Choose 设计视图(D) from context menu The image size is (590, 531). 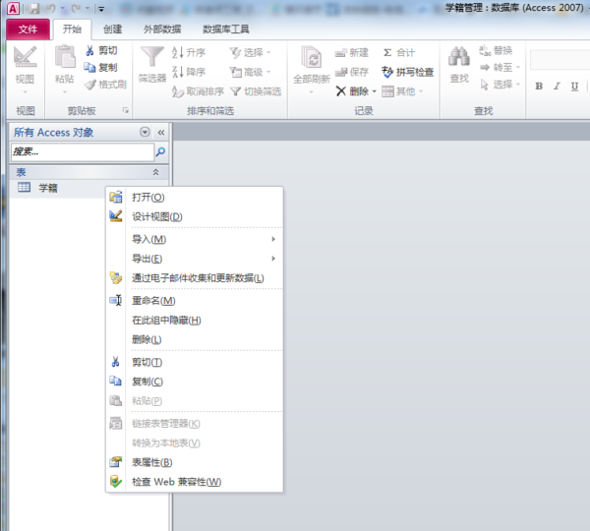pyautogui.click(x=195, y=216)
